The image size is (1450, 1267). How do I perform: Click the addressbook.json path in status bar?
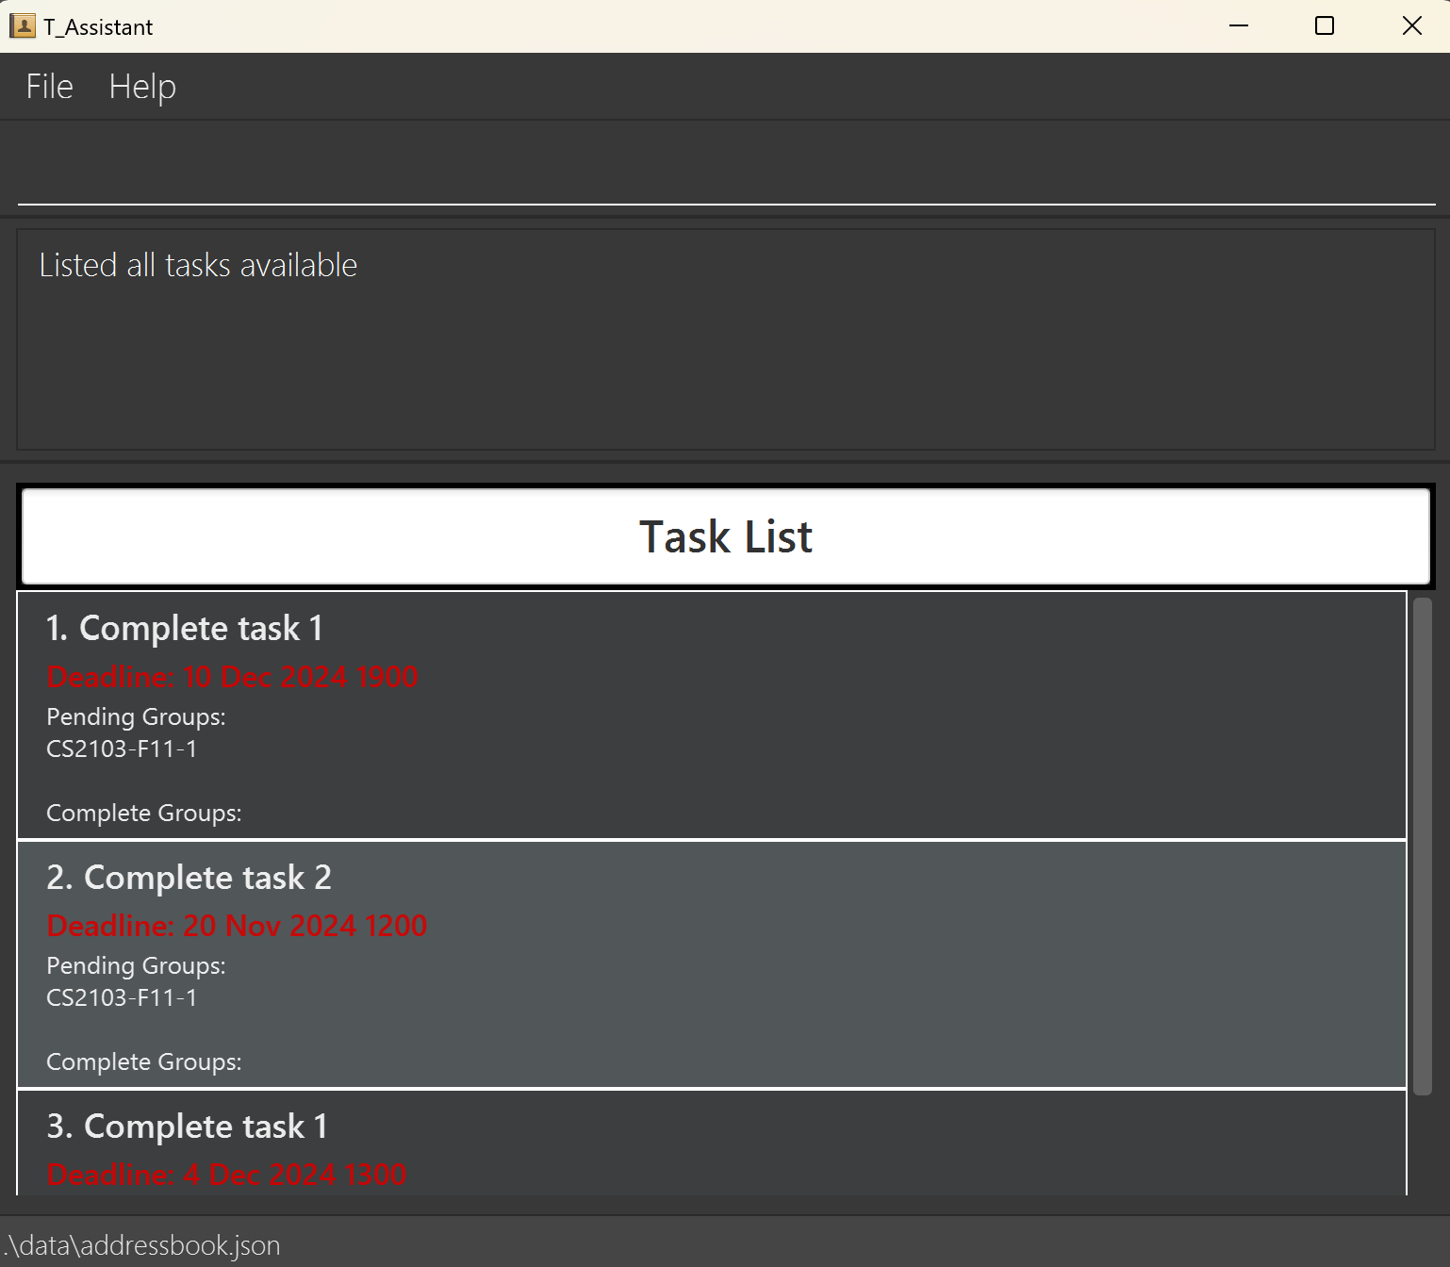pyautogui.click(x=141, y=1245)
